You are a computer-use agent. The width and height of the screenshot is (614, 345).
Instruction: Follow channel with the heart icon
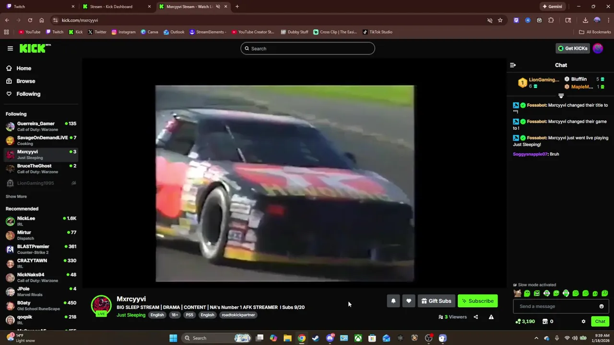pos(409,301)
